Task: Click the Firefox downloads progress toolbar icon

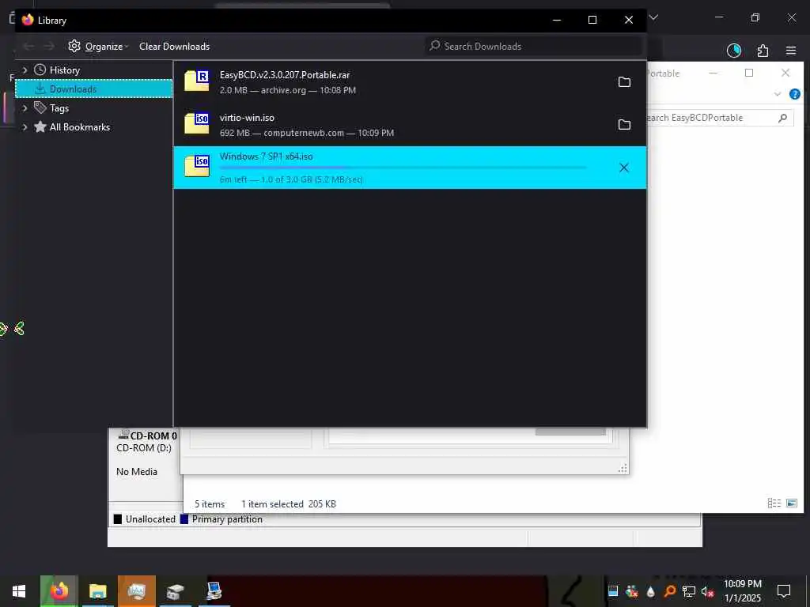Action: (733, 50)
